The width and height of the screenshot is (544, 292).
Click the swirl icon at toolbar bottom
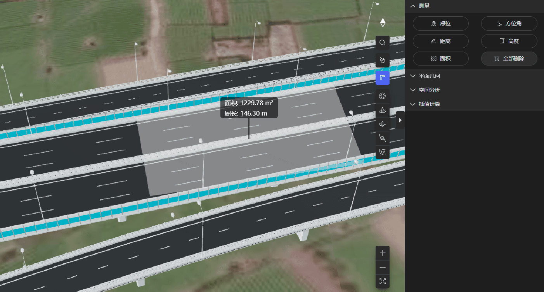(x=383, y=152)
